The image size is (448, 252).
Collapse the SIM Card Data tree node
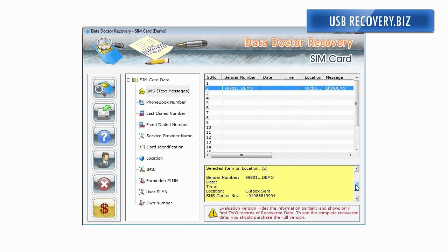[129, 80]
